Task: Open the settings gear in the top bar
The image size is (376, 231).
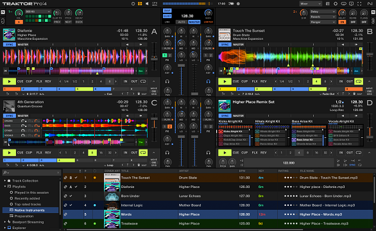Action: (336, 4)
